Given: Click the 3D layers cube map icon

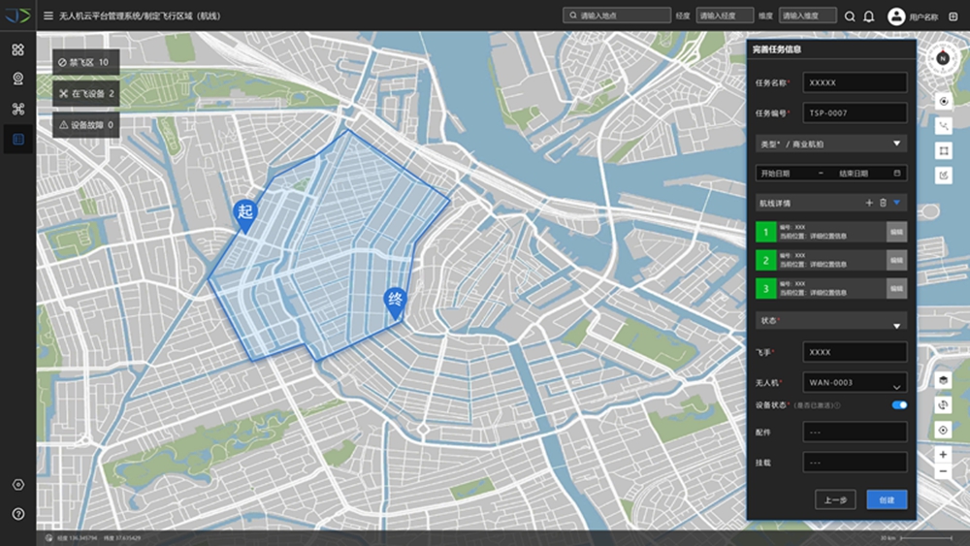Looking at the screenshot, I should pos(943,379).
